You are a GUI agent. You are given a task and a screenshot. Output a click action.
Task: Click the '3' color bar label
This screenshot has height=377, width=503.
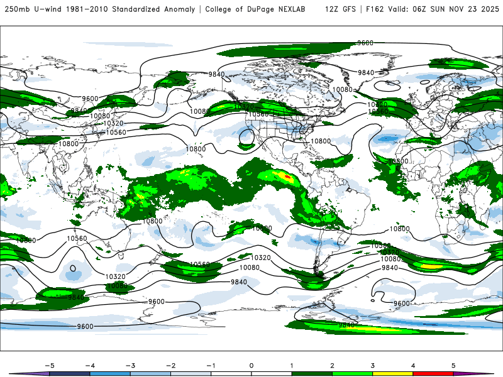(x=372, y=366)
